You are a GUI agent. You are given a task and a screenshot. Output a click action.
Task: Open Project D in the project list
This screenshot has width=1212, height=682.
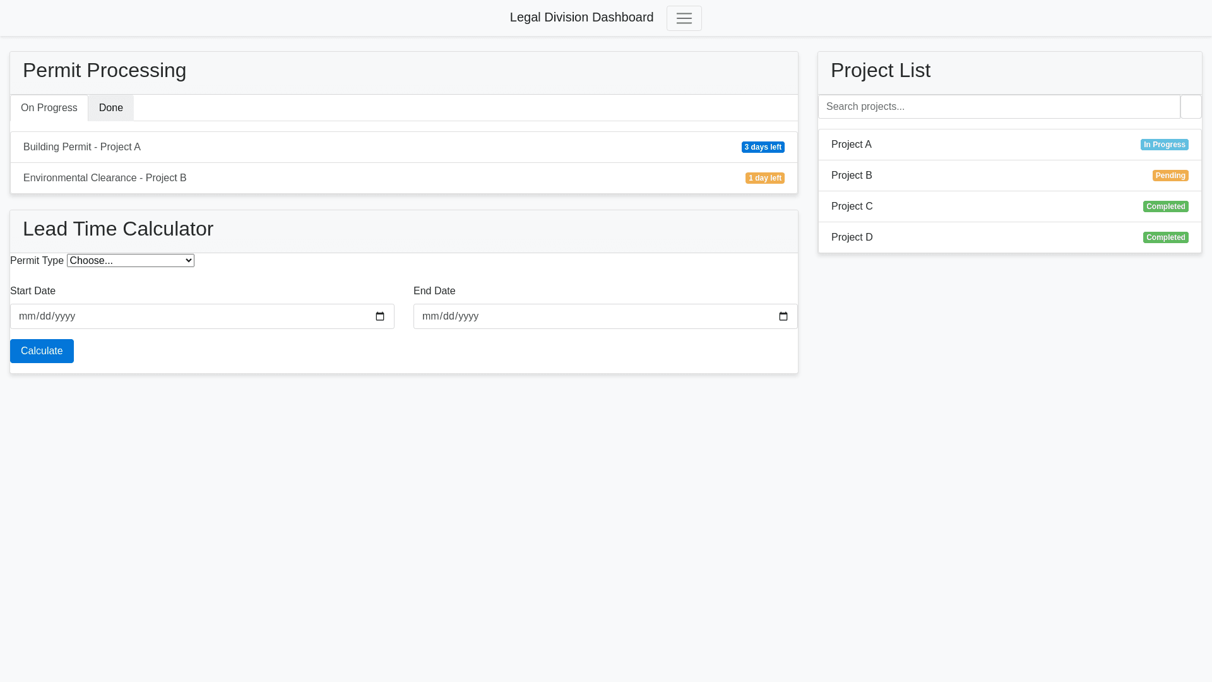[x=852, y=237]
